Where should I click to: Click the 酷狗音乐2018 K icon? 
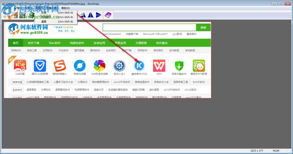coord(139,66)
